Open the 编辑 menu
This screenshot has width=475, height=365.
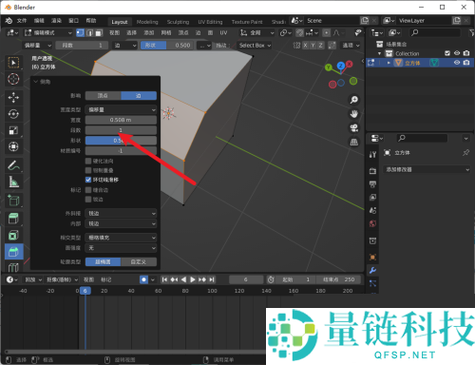pyautogui.click(x=39, y=21)
